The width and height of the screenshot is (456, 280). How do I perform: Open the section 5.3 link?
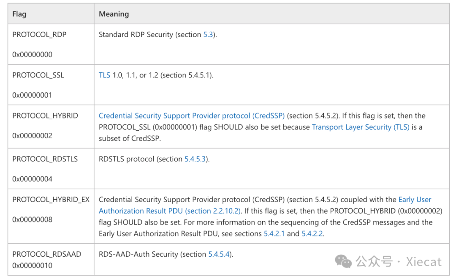click(x=209, y=35)
